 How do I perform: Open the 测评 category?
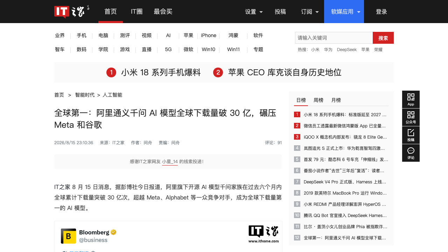(x=125, y=35)
